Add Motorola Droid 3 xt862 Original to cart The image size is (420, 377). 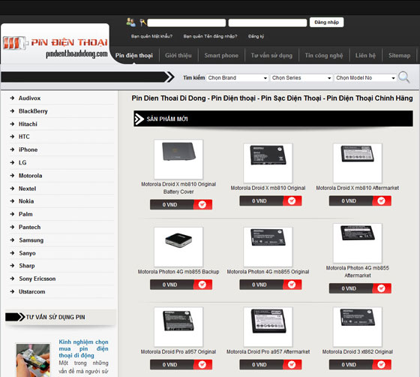tap(382, 365)
